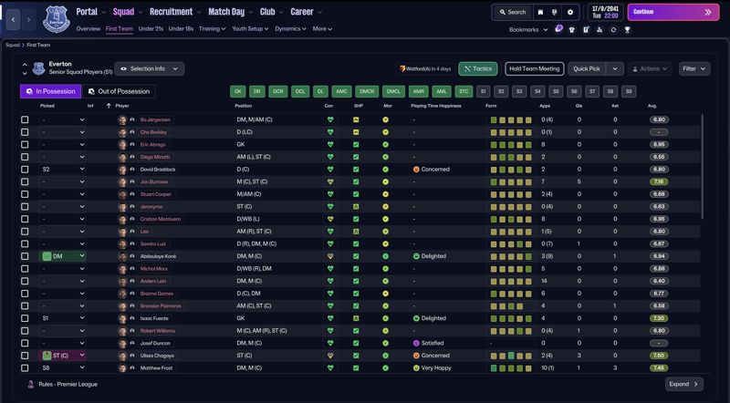Viewport: 730px width, 403px height.
Task: Switch to the Under 21s tab
Action: (x=151, y=29)
